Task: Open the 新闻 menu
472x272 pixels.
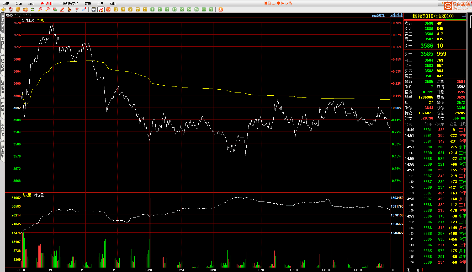Action: click(31, 3)
